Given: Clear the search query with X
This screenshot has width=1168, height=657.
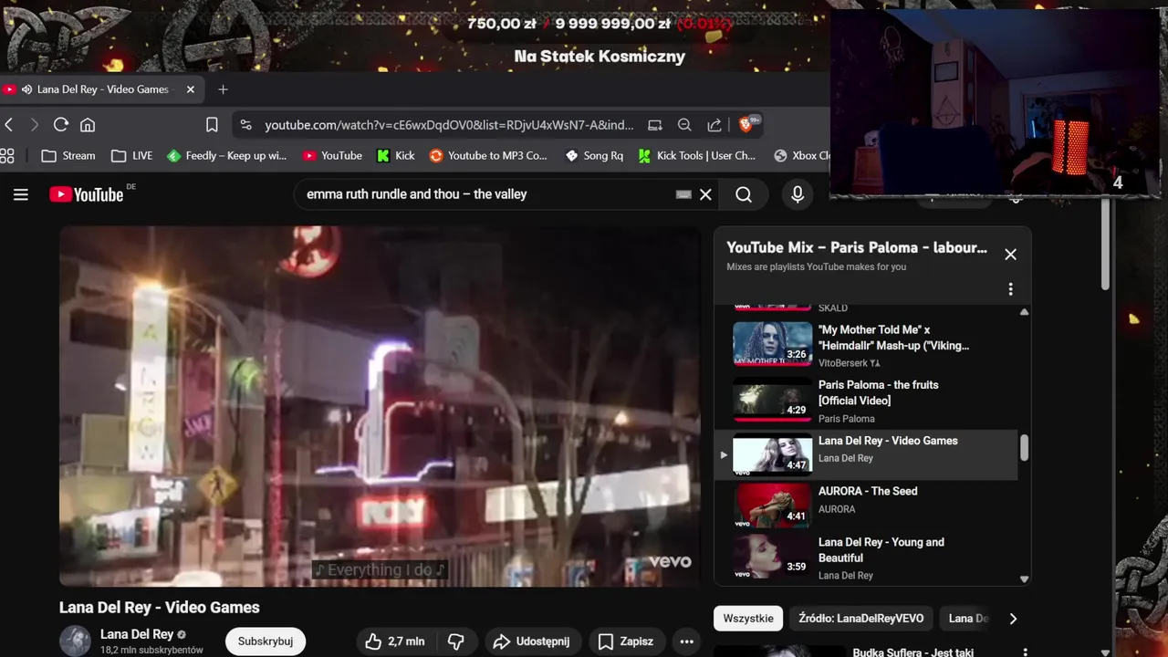Looking at the screenshot, I should [x=705, y=194].
